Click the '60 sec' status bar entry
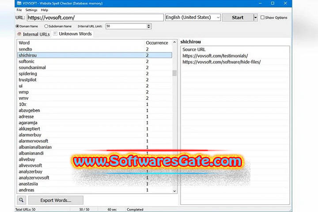 click(112, 209)
